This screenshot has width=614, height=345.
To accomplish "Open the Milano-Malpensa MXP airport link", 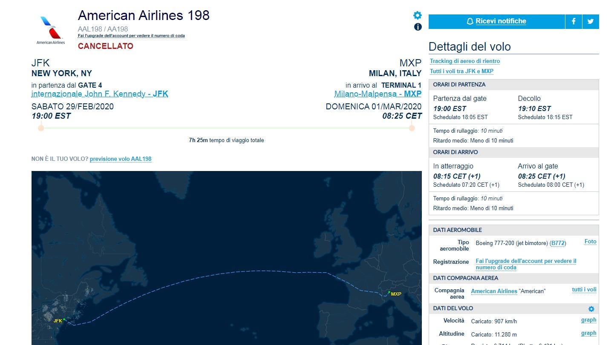I will click(x=378, y=94).
